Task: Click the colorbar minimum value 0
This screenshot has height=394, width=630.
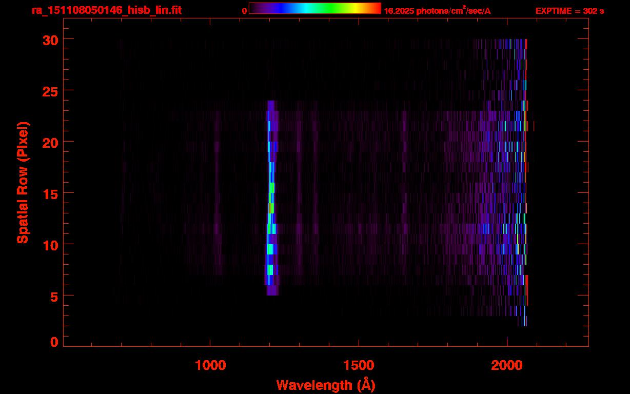Action: pos(244,11)
